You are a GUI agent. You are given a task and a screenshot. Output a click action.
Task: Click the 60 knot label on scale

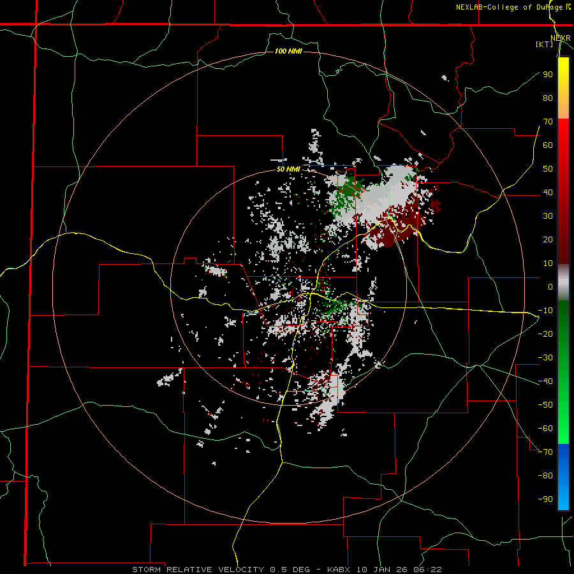[548, 145]
